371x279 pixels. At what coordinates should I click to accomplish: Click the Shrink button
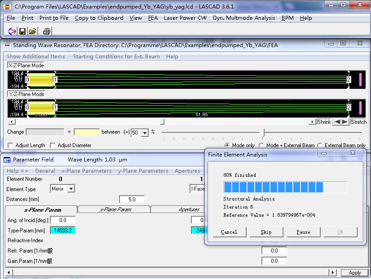point(324,122)
